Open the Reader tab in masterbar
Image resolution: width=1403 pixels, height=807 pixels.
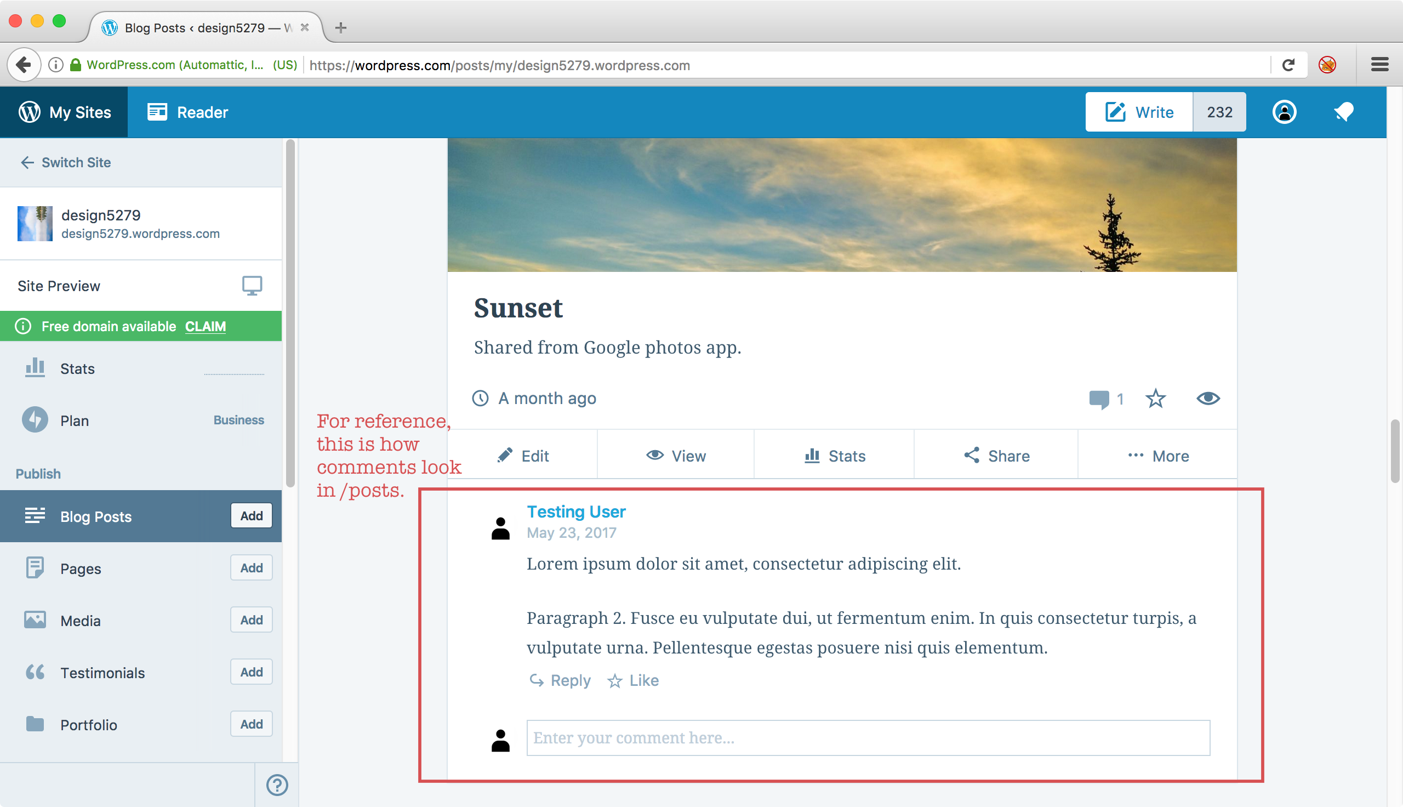[188, 112]
